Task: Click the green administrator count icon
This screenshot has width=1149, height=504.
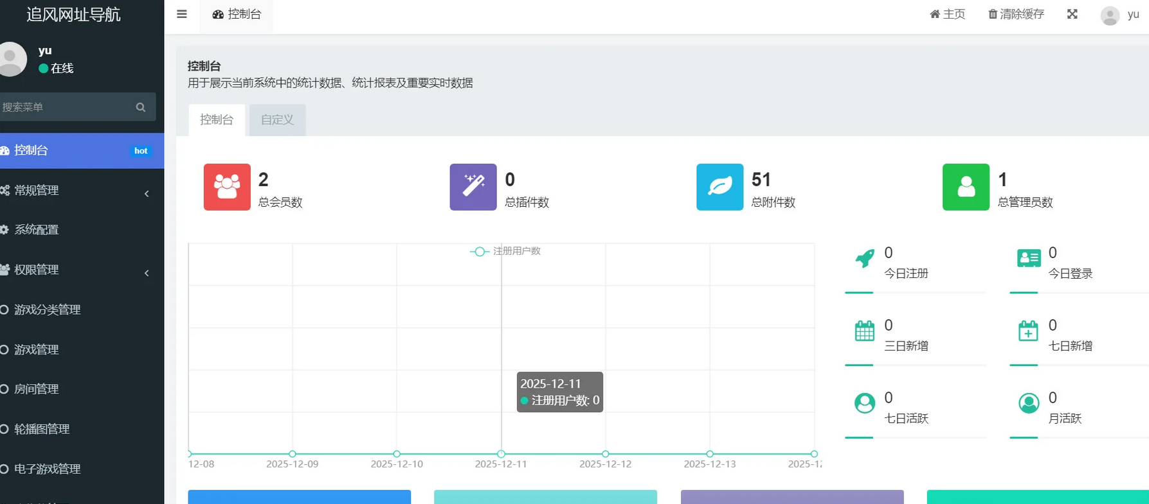Action: [x=966, y=187]
